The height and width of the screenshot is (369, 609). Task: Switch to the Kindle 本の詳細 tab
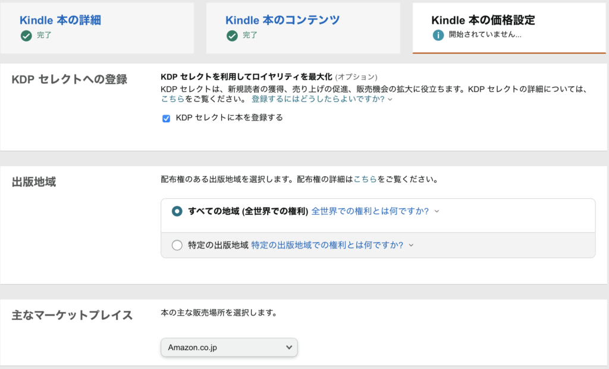click(x=60, y=20)
